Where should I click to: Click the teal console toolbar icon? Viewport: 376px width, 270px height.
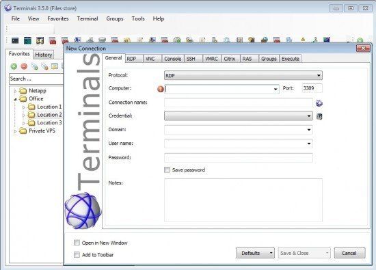tap(27, 40)
